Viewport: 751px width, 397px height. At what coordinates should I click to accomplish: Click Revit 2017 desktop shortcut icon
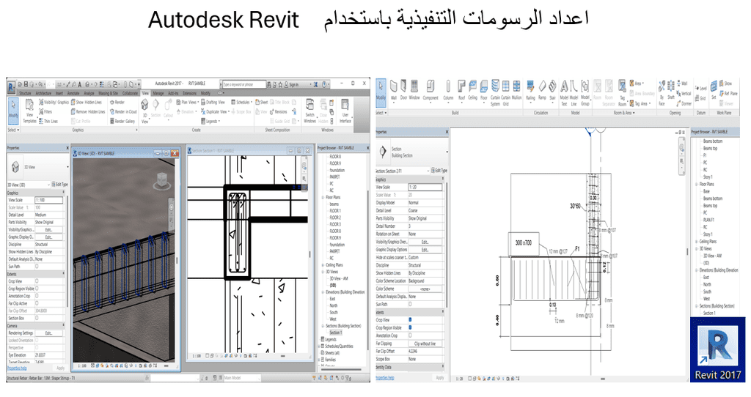717,349
